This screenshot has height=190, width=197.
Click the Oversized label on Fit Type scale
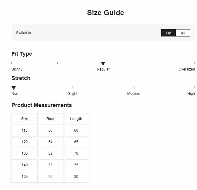point(187,69)
